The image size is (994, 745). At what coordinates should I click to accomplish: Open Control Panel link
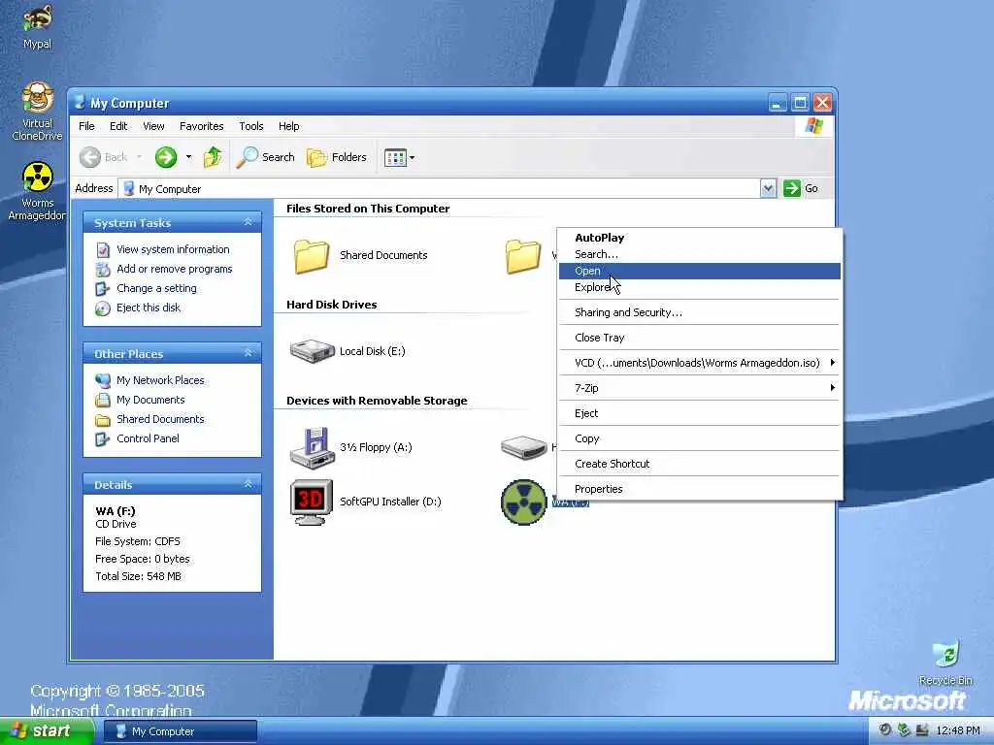(x=148, y=438)
